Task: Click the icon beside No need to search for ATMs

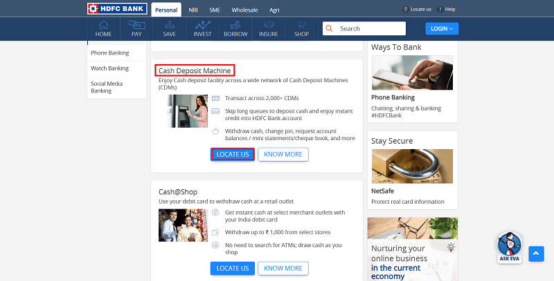Action: 215,245
